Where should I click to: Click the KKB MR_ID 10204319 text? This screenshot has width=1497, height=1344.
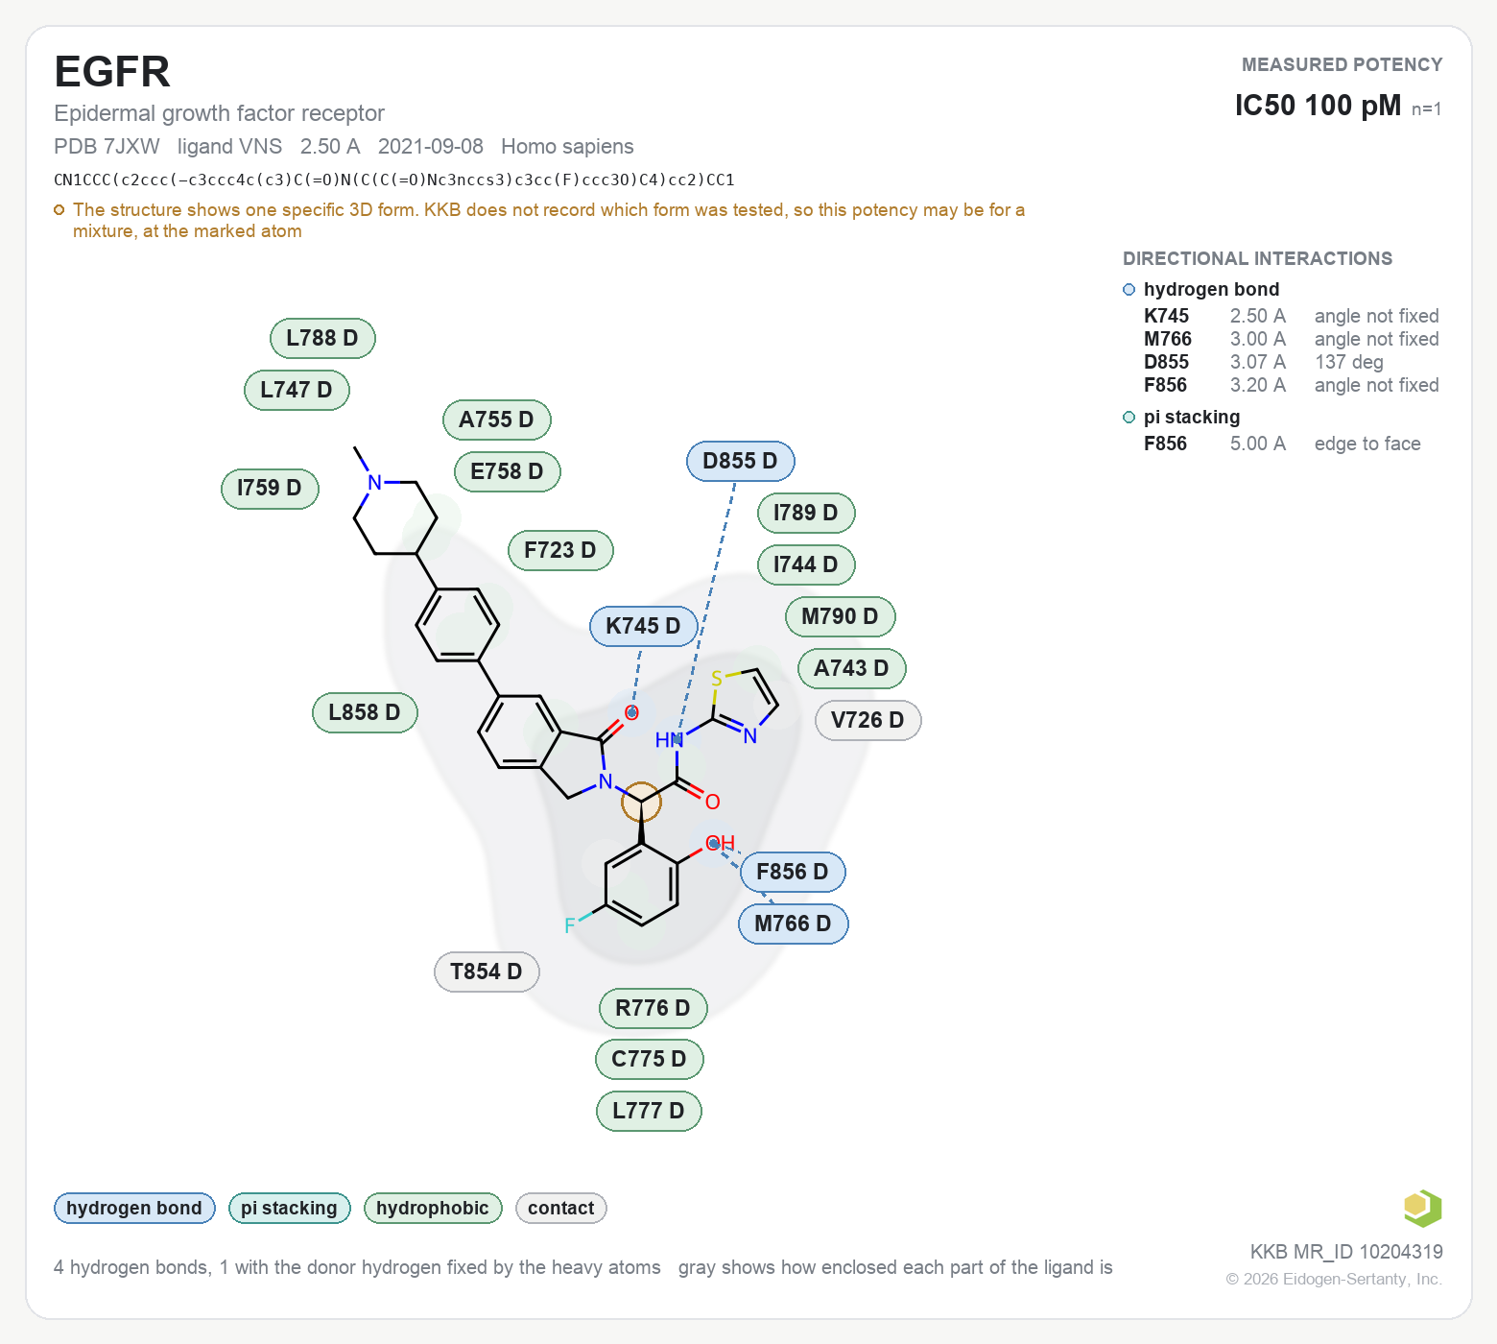1346,1252
